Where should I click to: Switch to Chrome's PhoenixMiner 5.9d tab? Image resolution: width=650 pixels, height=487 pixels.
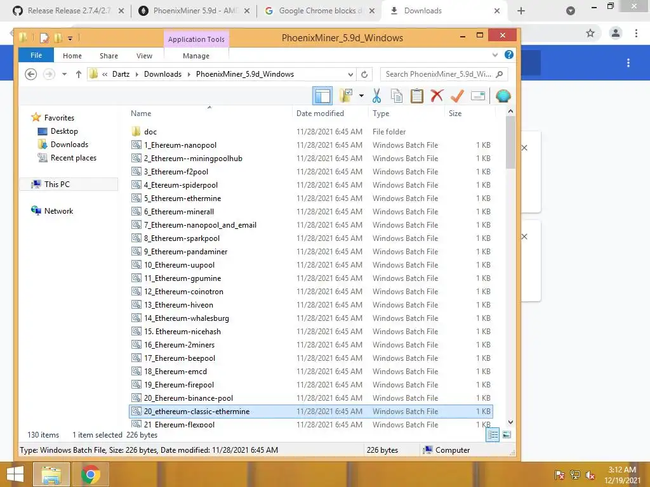tap(194, 11)
